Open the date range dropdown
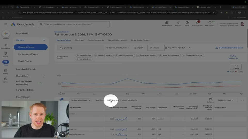The image size is (248, 139). (177, 48)
